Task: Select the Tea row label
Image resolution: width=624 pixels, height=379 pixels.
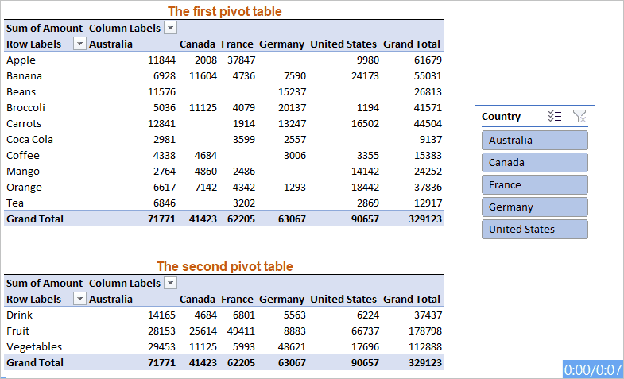Action: (15, 203)
